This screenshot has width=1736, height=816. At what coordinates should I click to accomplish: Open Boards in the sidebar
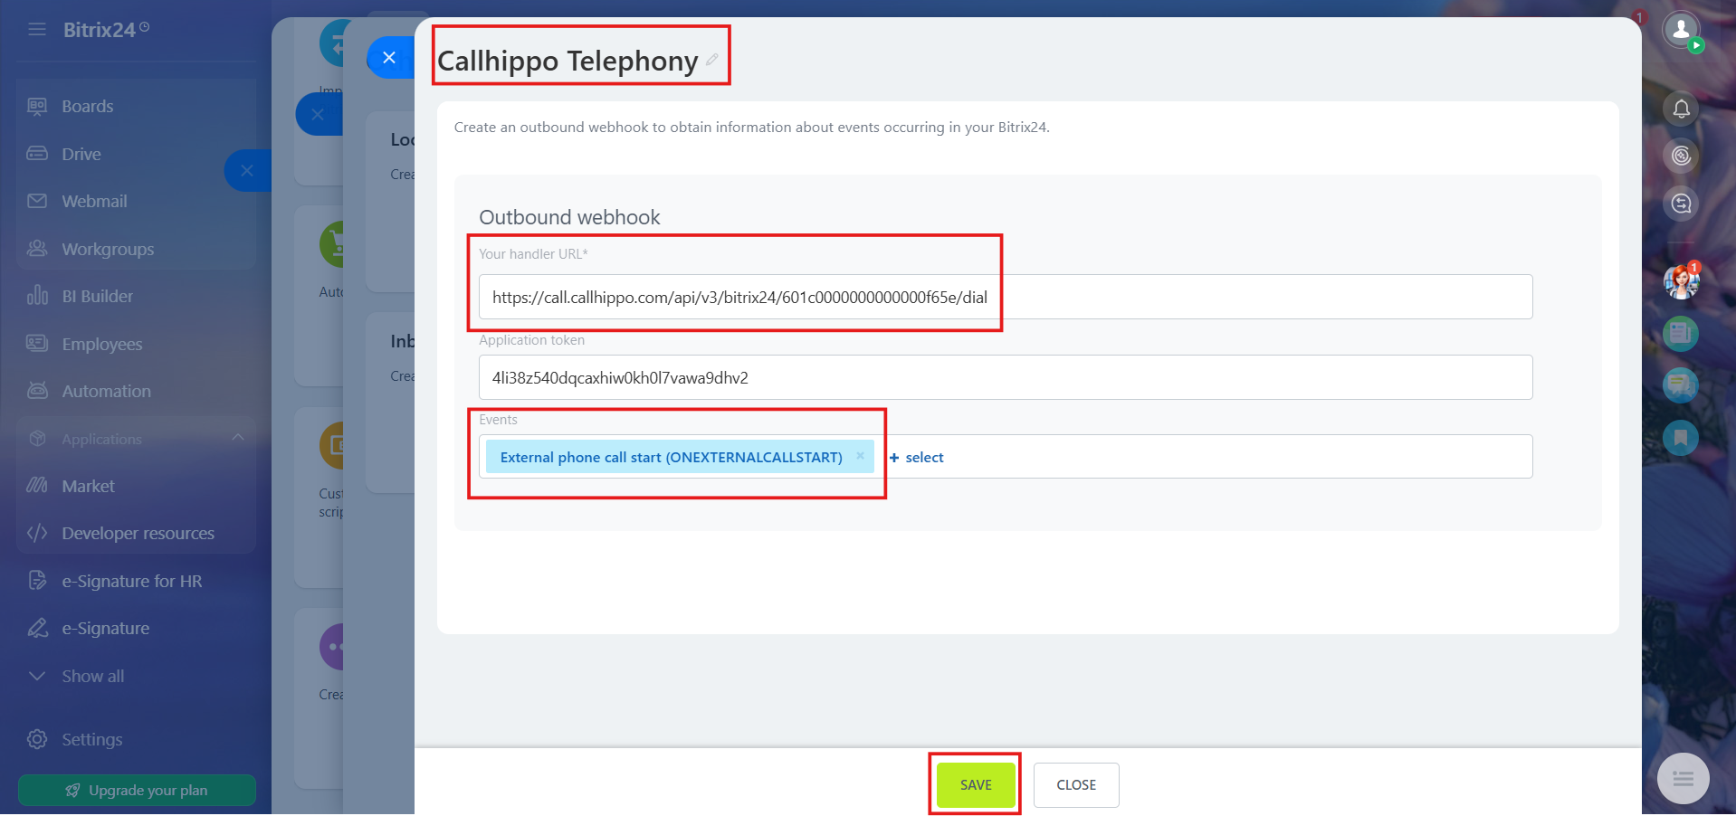[88, 106]
